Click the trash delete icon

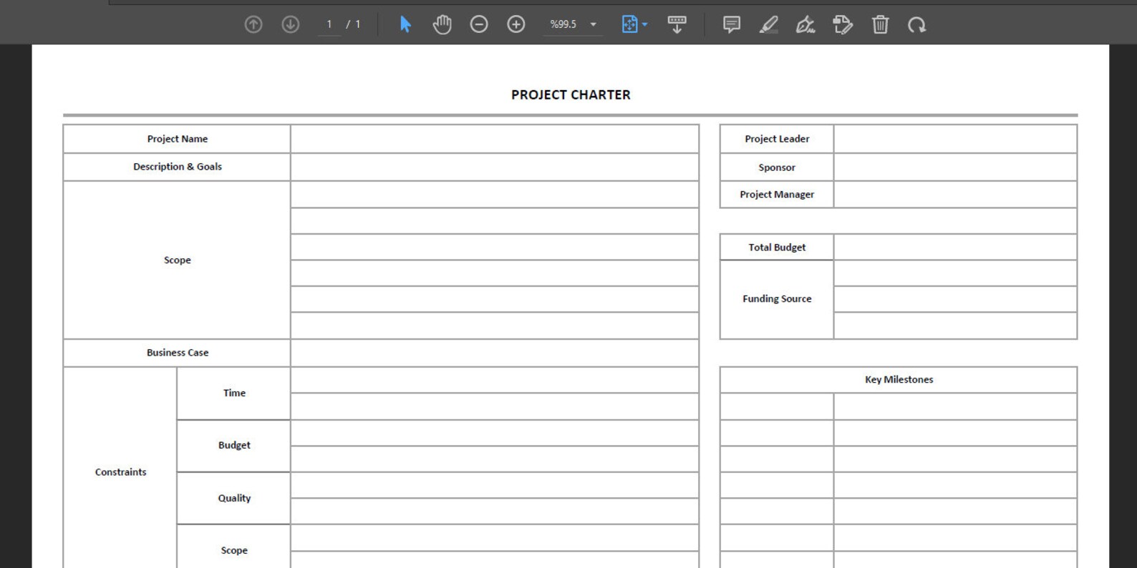coord(881,24)
